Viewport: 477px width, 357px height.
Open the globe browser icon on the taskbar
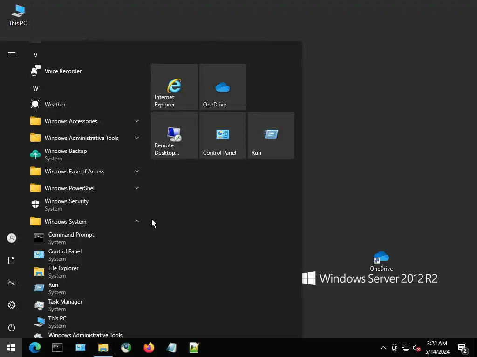(126, 348)
